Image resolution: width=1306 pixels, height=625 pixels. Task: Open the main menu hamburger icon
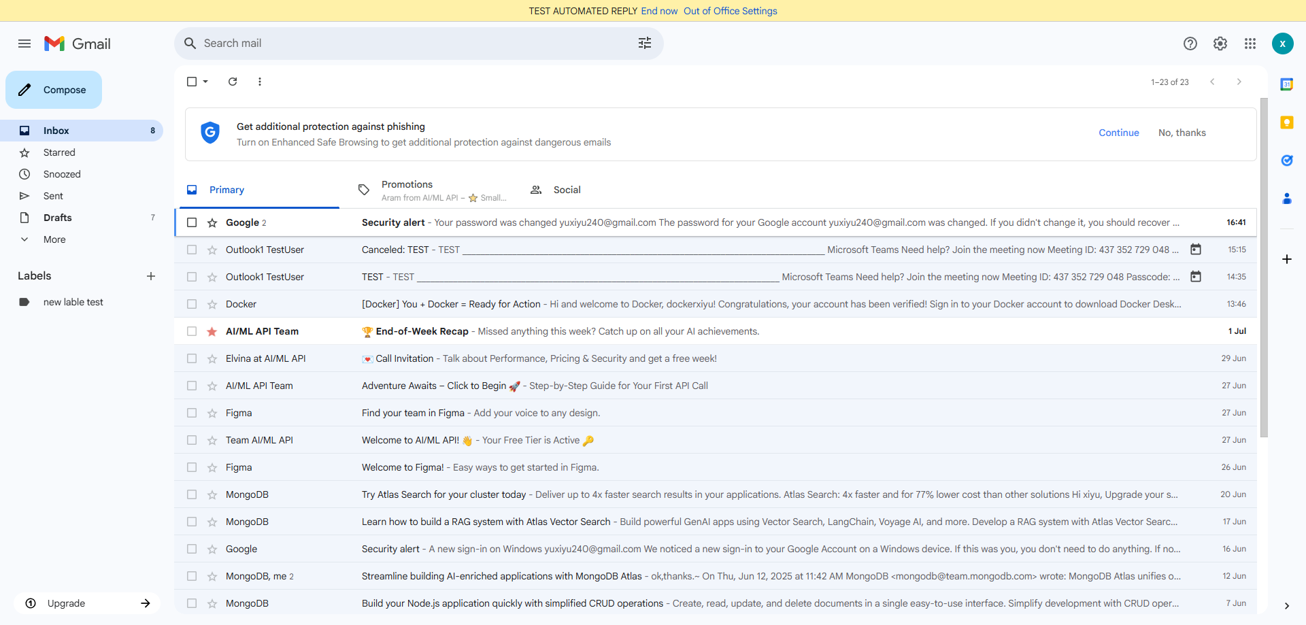[x=24, y=44]
